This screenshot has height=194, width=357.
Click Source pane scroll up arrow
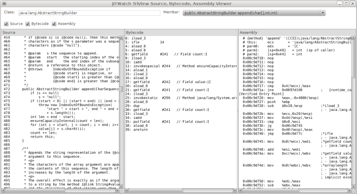[121, 38]
